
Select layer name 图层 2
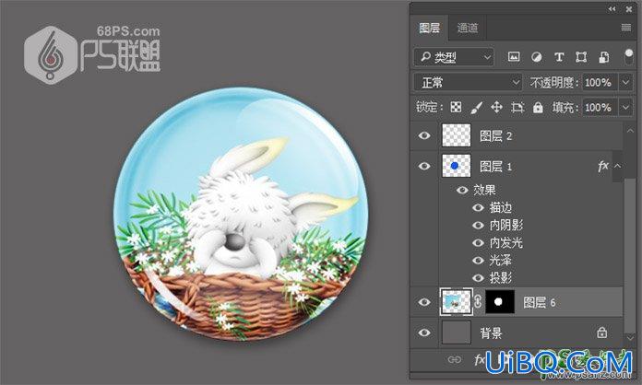[x=496, y=135]
